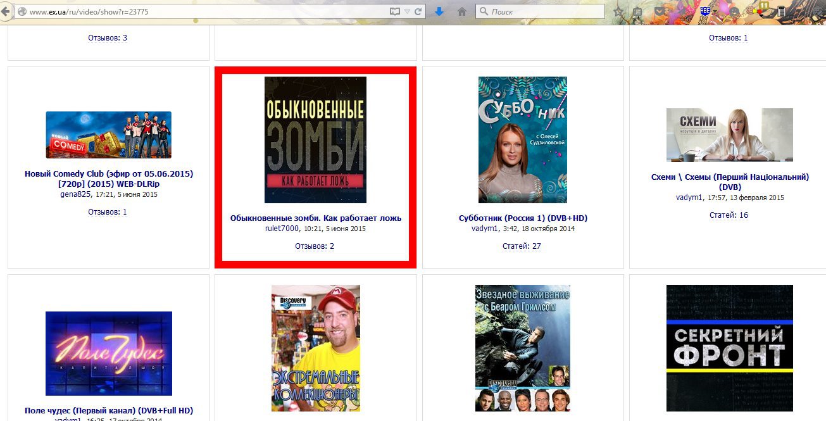Click the browser back arrow button
This screenshot has height=421, width=826.
tap(6, 11)
